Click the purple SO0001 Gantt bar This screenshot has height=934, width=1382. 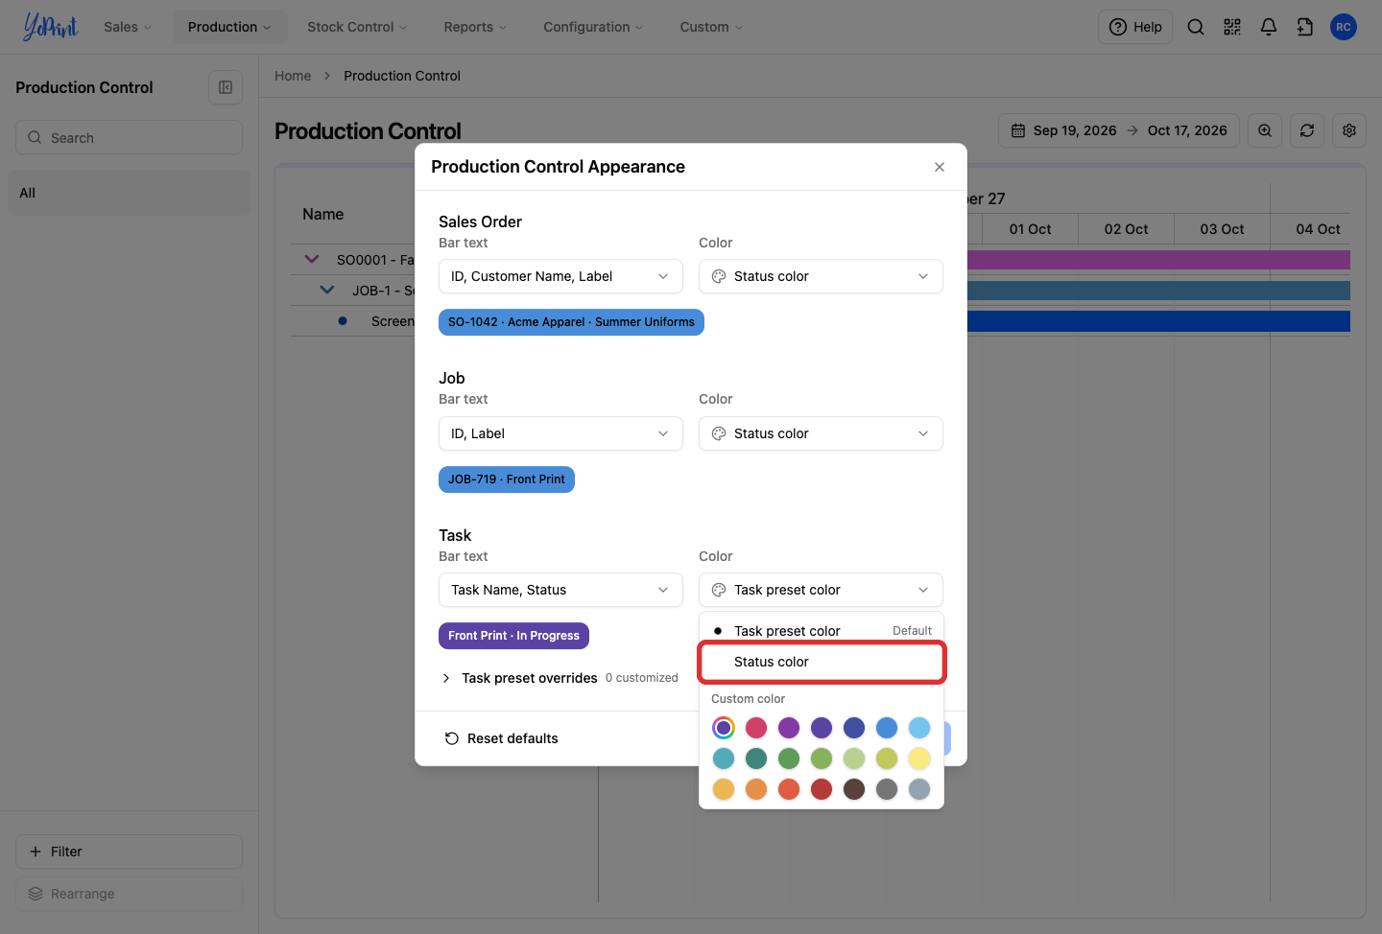point(1158,260)
